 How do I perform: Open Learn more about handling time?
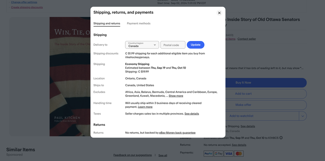(145, 107)
